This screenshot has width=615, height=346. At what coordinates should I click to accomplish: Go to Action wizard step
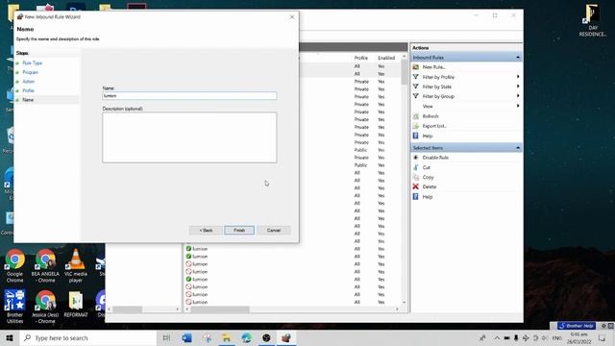(28, 81)
